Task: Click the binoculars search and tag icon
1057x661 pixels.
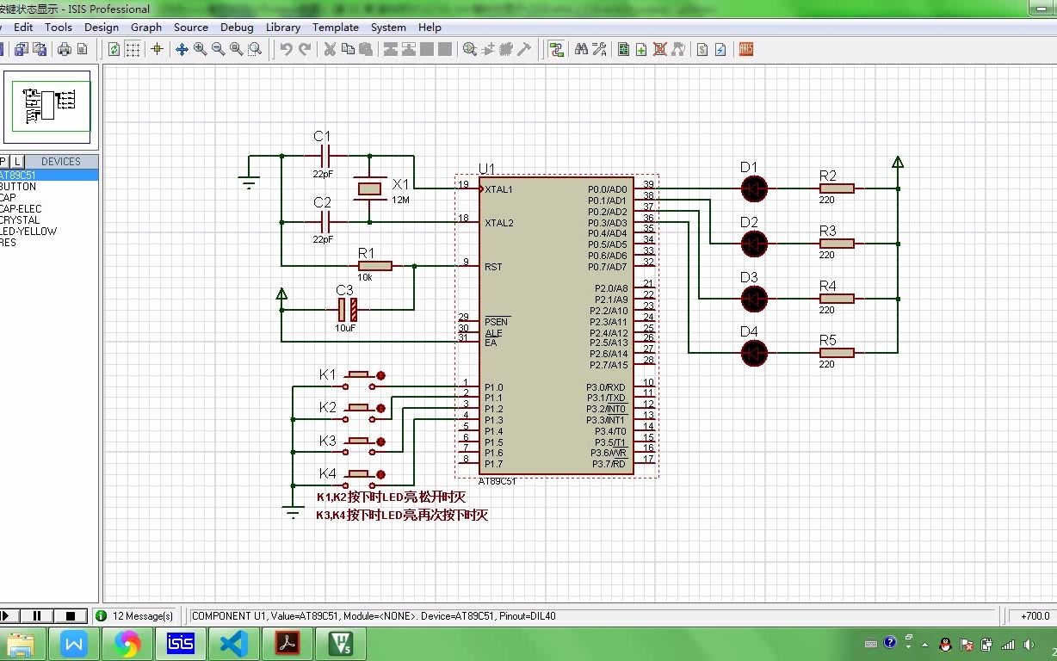Action: click(581, 49)
